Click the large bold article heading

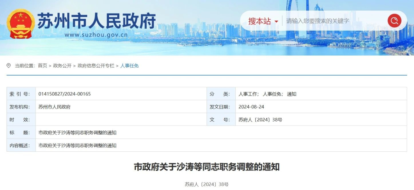click(x=207, y=167)
